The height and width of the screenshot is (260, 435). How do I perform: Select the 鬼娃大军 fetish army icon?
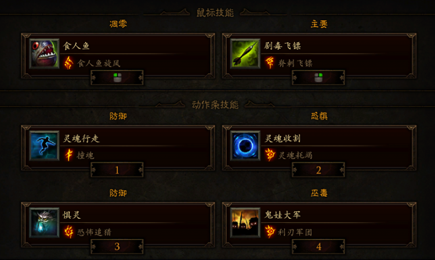(x=245, y=222)
